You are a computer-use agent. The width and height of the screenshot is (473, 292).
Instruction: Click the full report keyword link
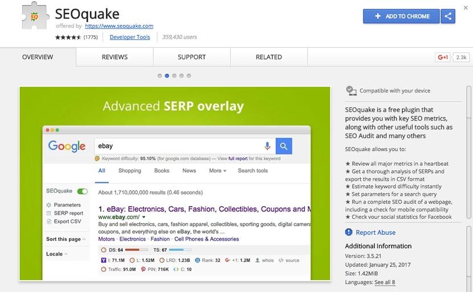(x=238, y=158)
